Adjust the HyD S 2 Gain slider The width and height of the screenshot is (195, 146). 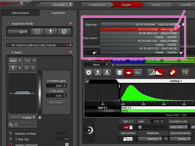pyautogui.click(x=140, y=127)
